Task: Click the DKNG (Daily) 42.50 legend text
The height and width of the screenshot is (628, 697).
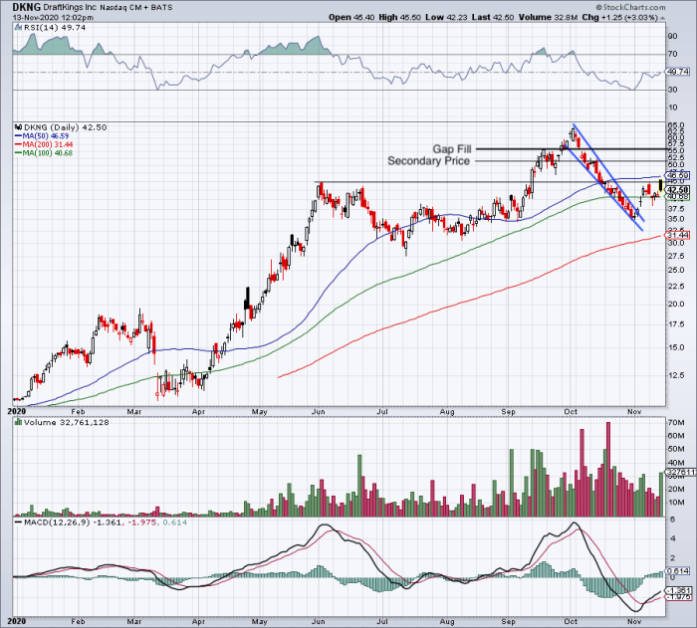Action: point(65,127)
